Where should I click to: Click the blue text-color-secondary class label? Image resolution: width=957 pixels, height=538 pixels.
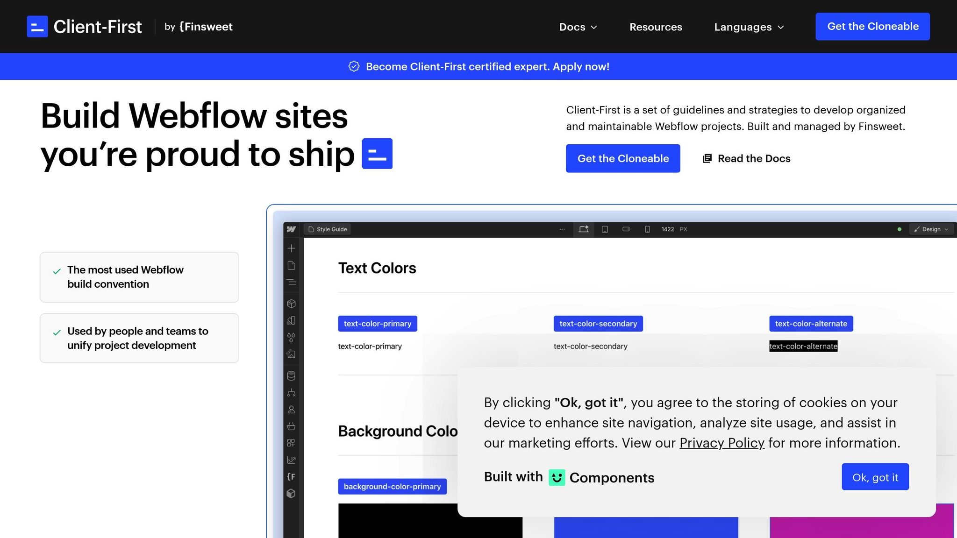[x=598, y=324]
